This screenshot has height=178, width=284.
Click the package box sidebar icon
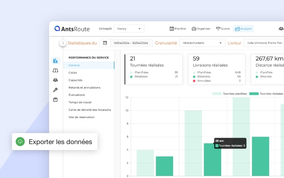55,99
